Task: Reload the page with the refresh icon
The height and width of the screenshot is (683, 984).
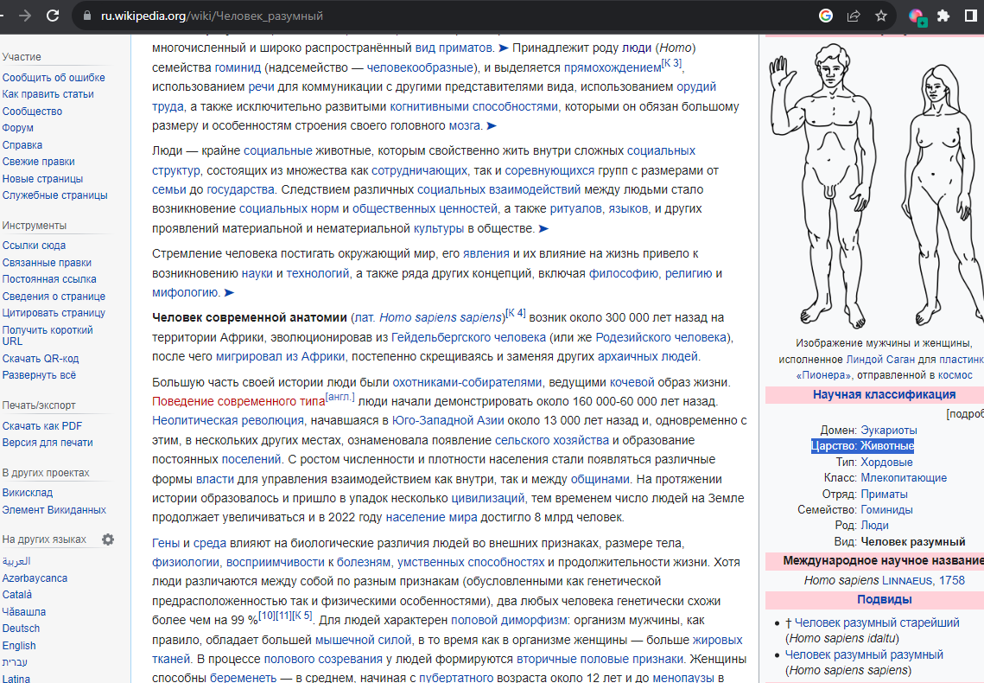Action: pos(53,16)
